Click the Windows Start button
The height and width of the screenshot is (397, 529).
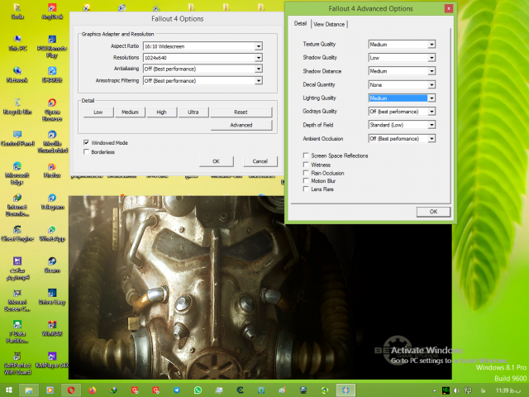8,389
